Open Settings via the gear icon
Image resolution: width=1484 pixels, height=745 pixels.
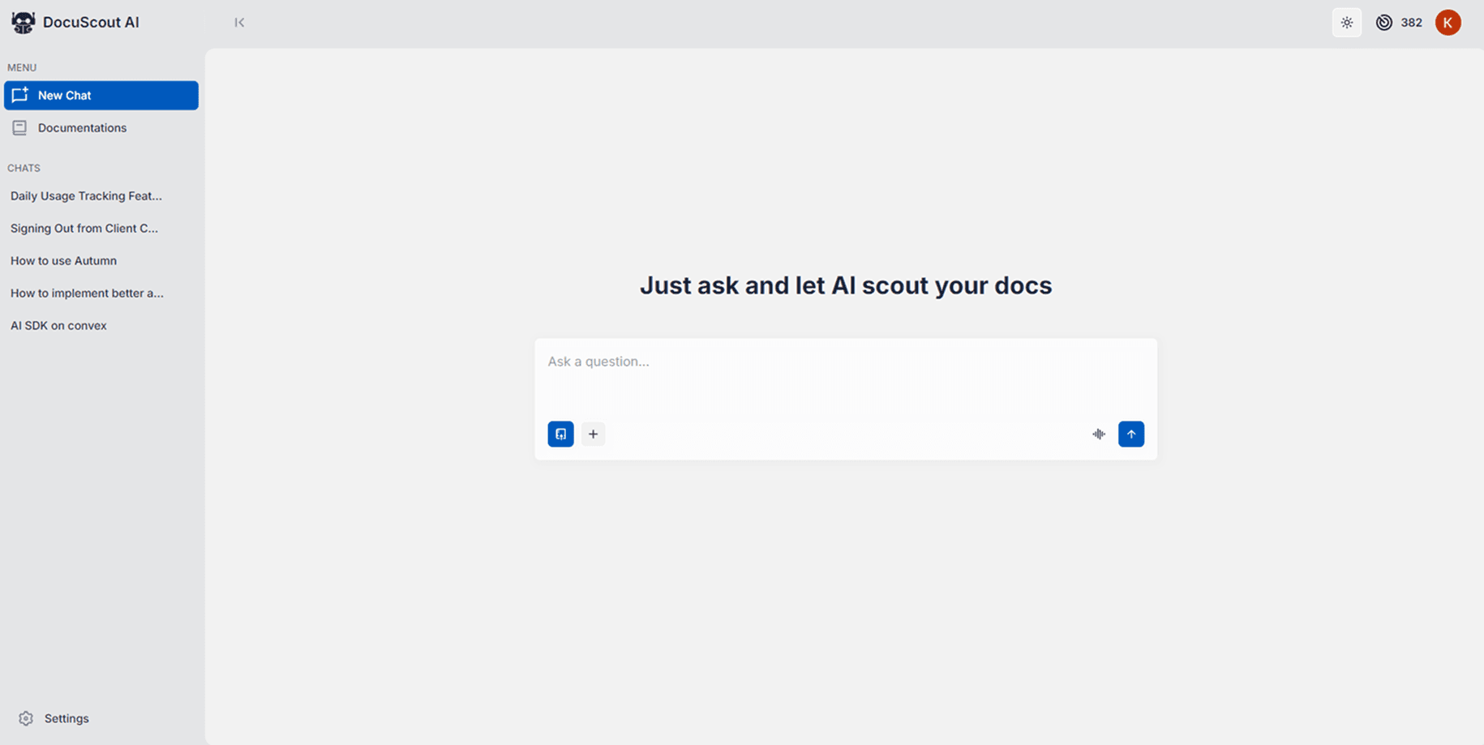point(25,718)
